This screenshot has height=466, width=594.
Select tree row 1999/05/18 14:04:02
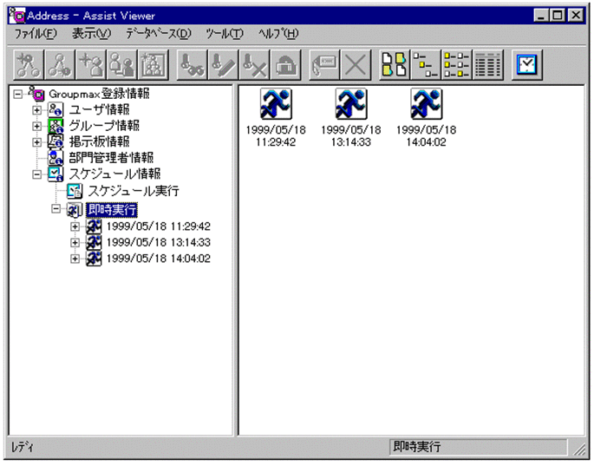click(x=159, y=259)
